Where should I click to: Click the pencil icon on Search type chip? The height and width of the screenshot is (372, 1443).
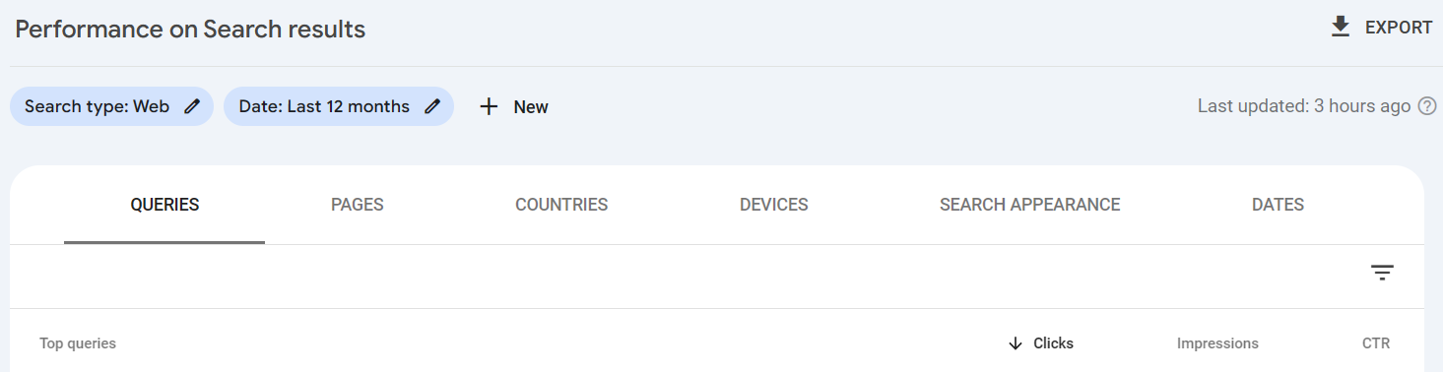(x=192, y=106)
